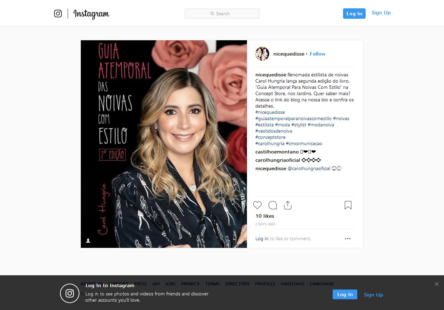Select the HASHTAGS footer link
This screenshot has width=444, height=310.
[292, 284]
